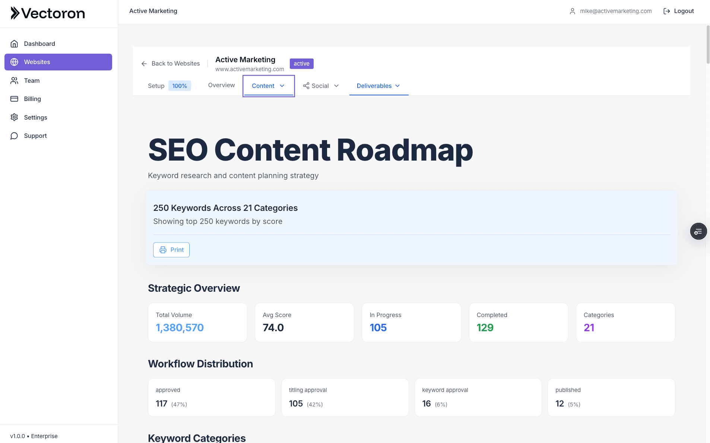Click the printer icon in the Print button

point(163,250)
